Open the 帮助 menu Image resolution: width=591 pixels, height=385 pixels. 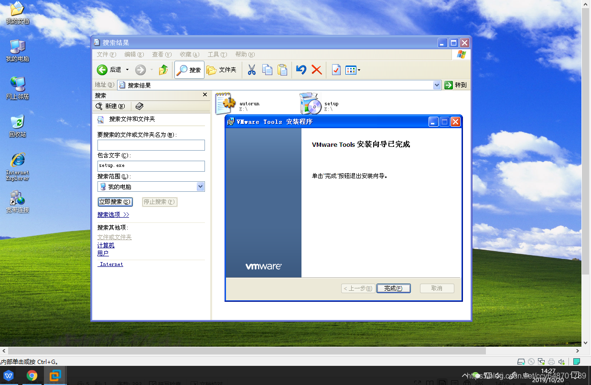pos(245,55)
